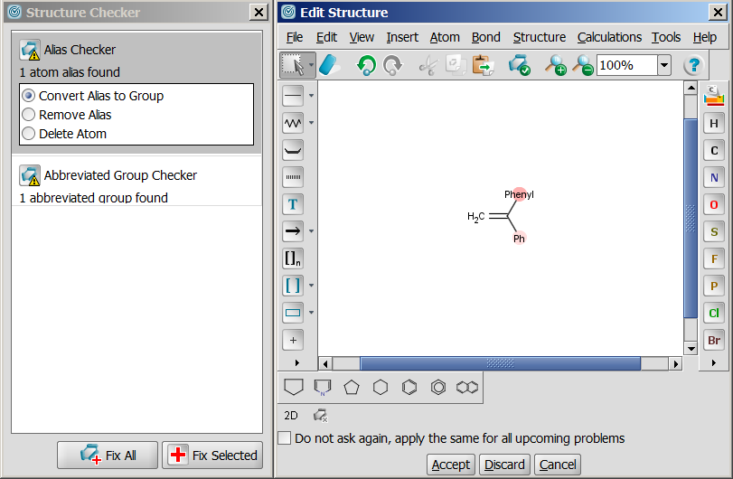Open the Help question mark icon
This screenshot has width=733, height=479.
pyautogui.click(x=692, y=65)
